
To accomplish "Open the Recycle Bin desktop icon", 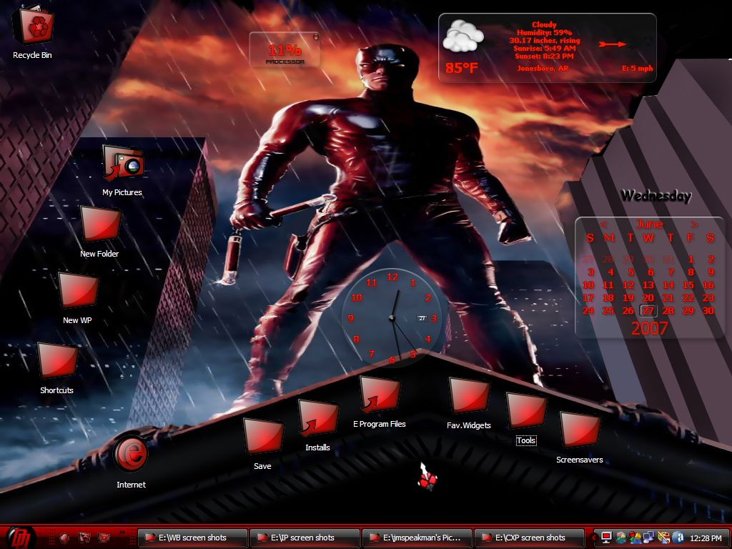I will pos(34,24).
